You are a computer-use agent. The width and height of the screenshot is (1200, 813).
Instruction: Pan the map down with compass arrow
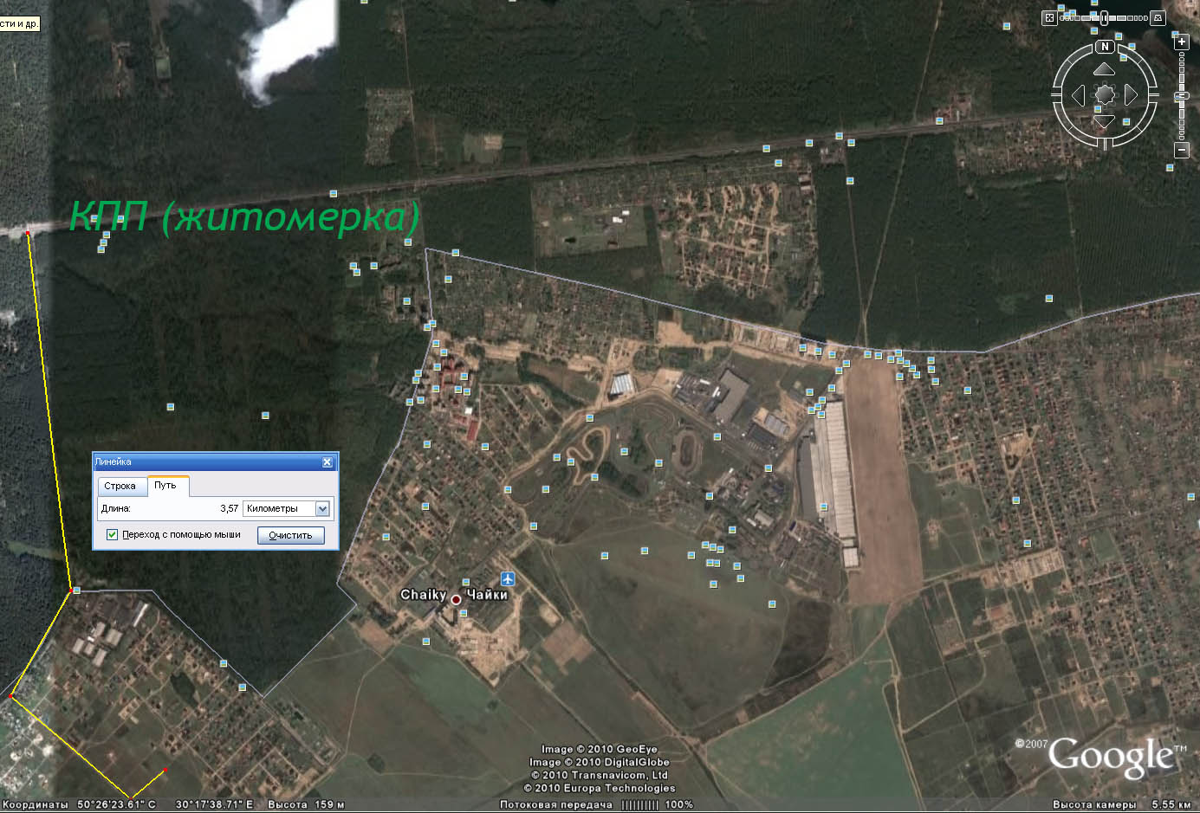click(x=1104, y=121)
